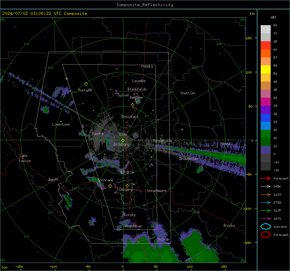Viewport: 290px width, 271px height.
Task: Click the Stettler city label
Action: [x=188, y=93]
